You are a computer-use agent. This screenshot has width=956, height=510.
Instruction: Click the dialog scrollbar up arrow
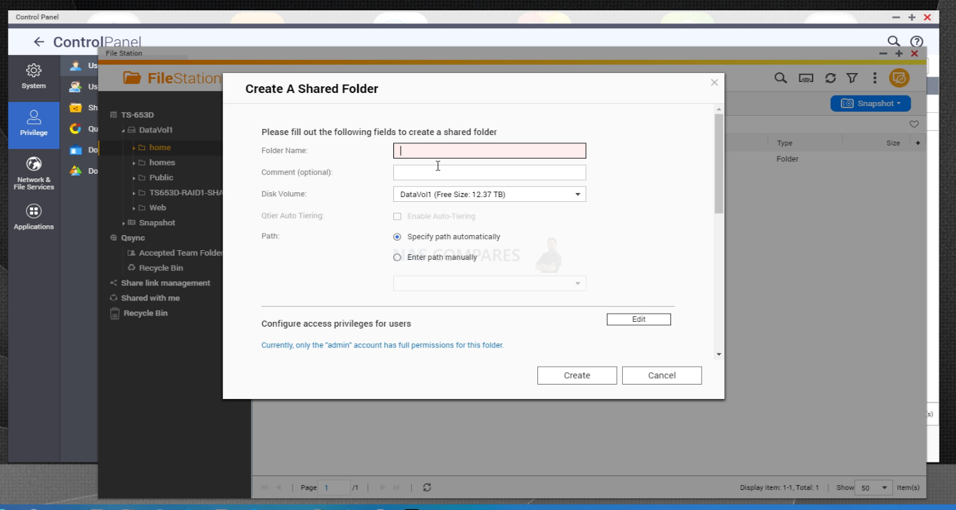[719, 110]
